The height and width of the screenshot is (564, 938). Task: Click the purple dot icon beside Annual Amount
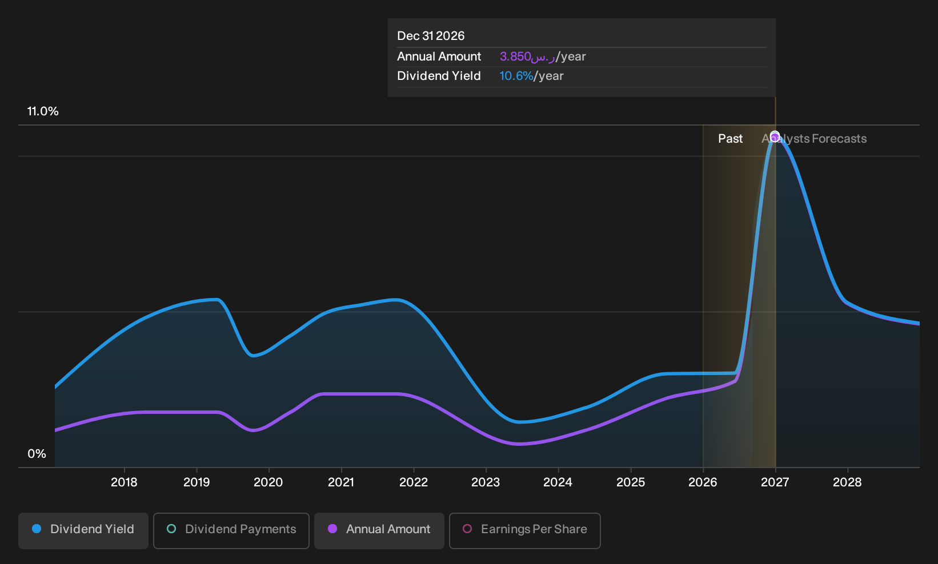[x=332, y=529]
